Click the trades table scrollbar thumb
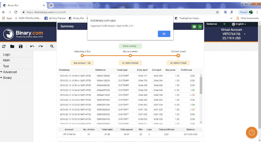The image size is (261, 142). [x=201, y=85]
